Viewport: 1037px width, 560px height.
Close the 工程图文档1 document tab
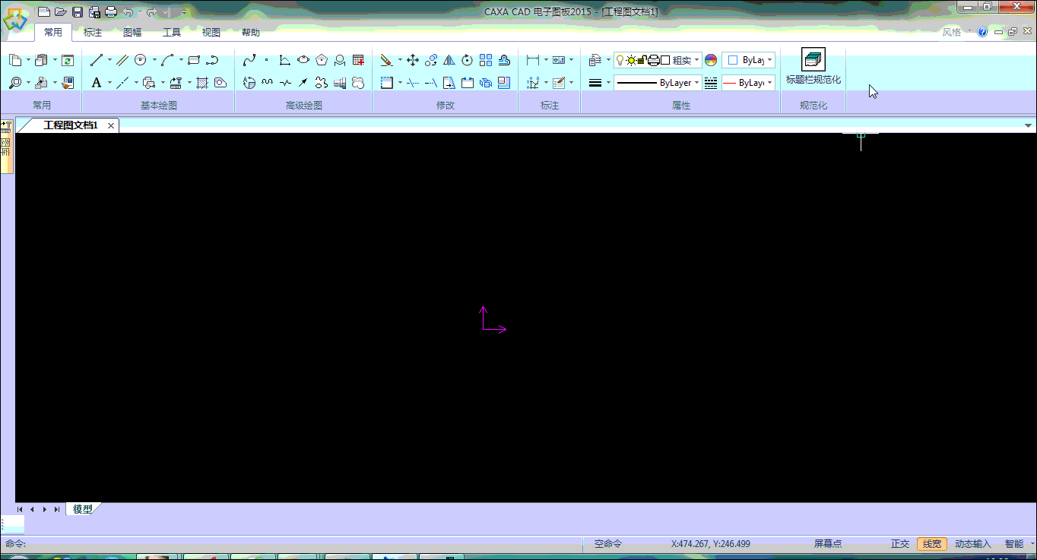pyautogui.click(x=111, y=125)
